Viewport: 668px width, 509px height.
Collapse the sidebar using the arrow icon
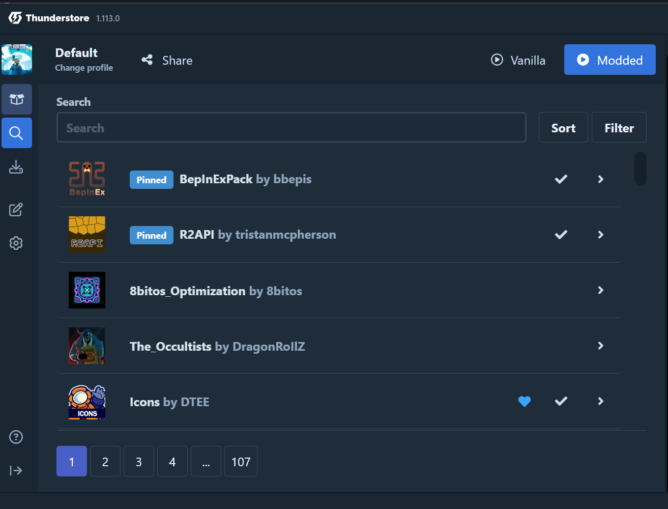coord(16,470)
